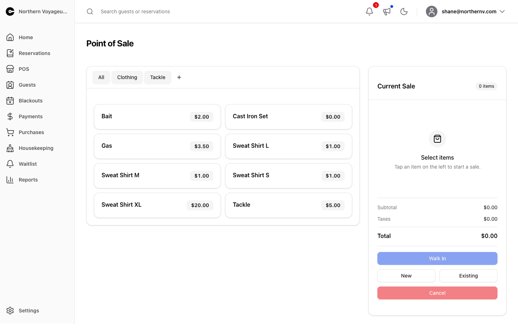This screenshot has width=518, height=330.
Task: Add a new category with plus icon
Action: [179, 77]
